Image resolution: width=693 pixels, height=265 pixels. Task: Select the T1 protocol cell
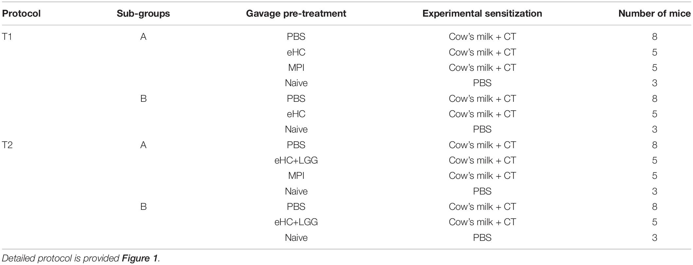[7, 37]
